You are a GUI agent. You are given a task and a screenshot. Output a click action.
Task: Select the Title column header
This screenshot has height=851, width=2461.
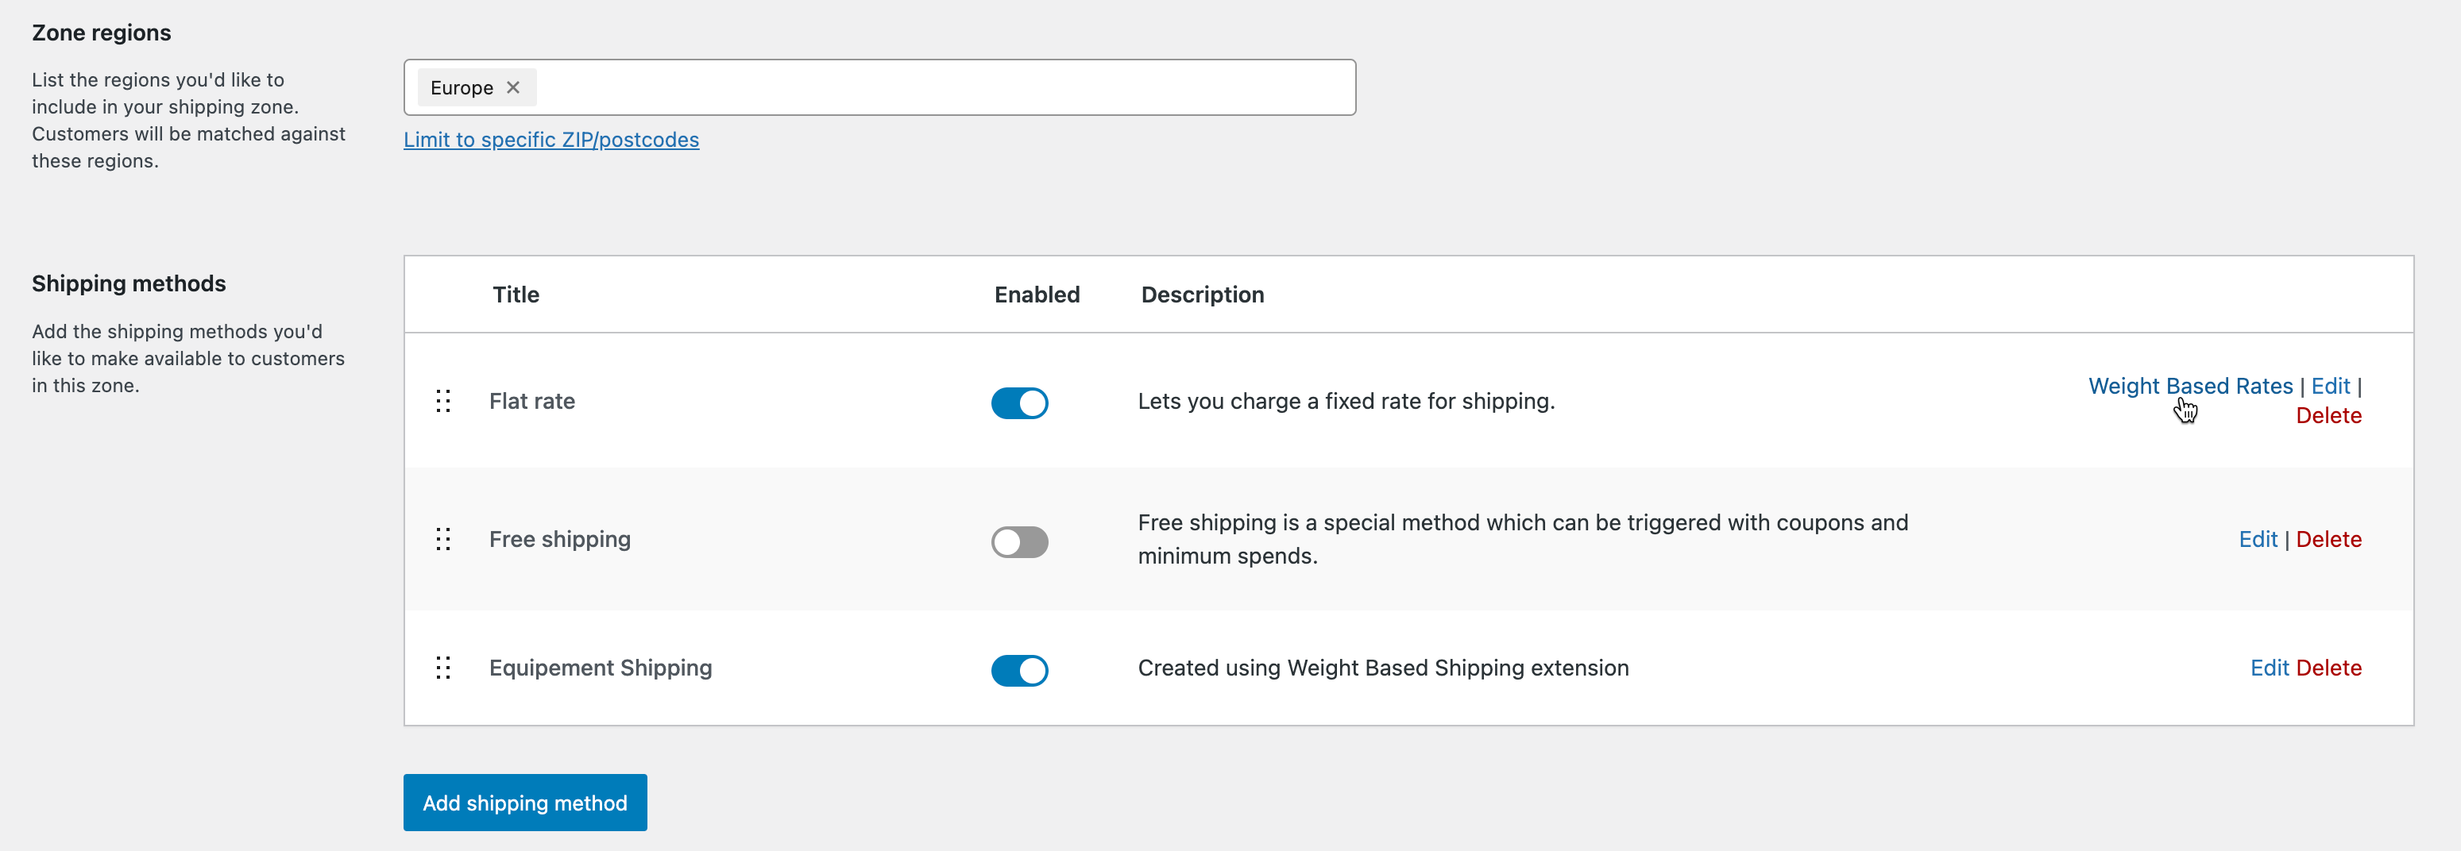[x=515, y=295]
